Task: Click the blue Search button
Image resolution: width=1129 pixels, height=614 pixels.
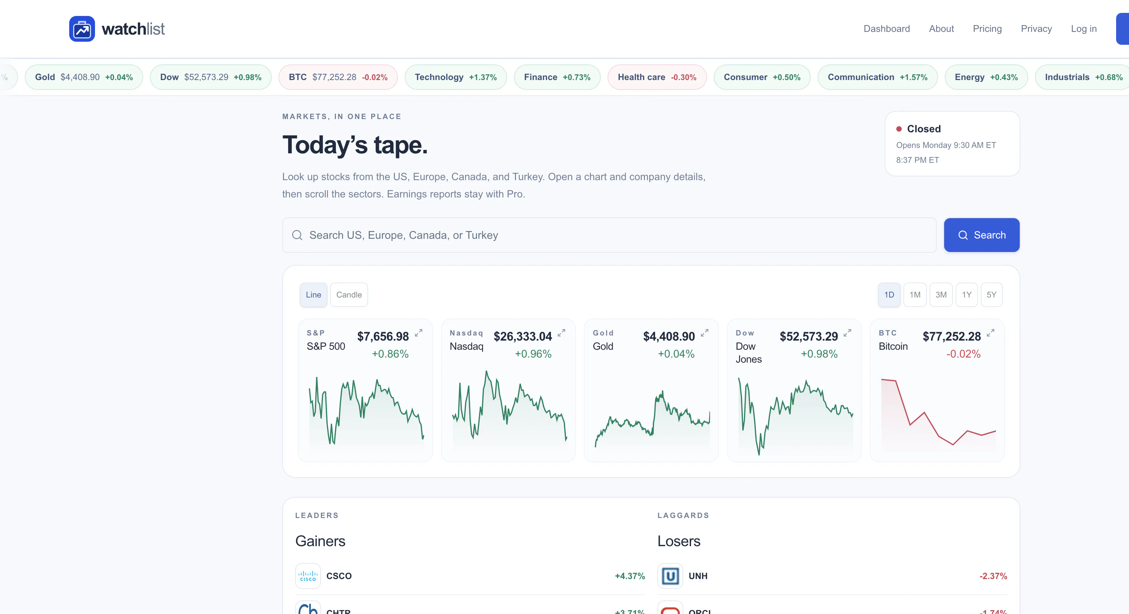Action: point(982,235)
